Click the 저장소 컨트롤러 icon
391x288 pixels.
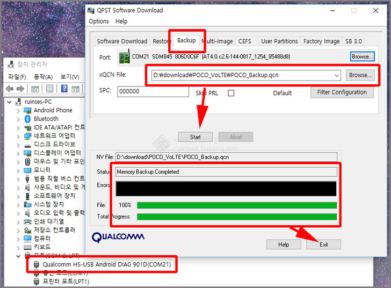click(x=27, y=230)
